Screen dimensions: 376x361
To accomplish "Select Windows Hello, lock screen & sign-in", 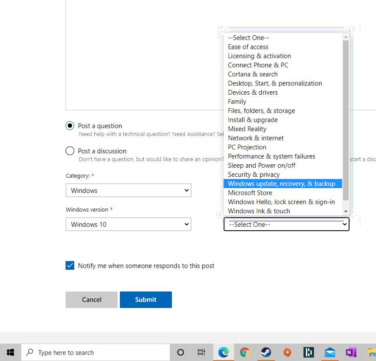I will pos(283,202).
